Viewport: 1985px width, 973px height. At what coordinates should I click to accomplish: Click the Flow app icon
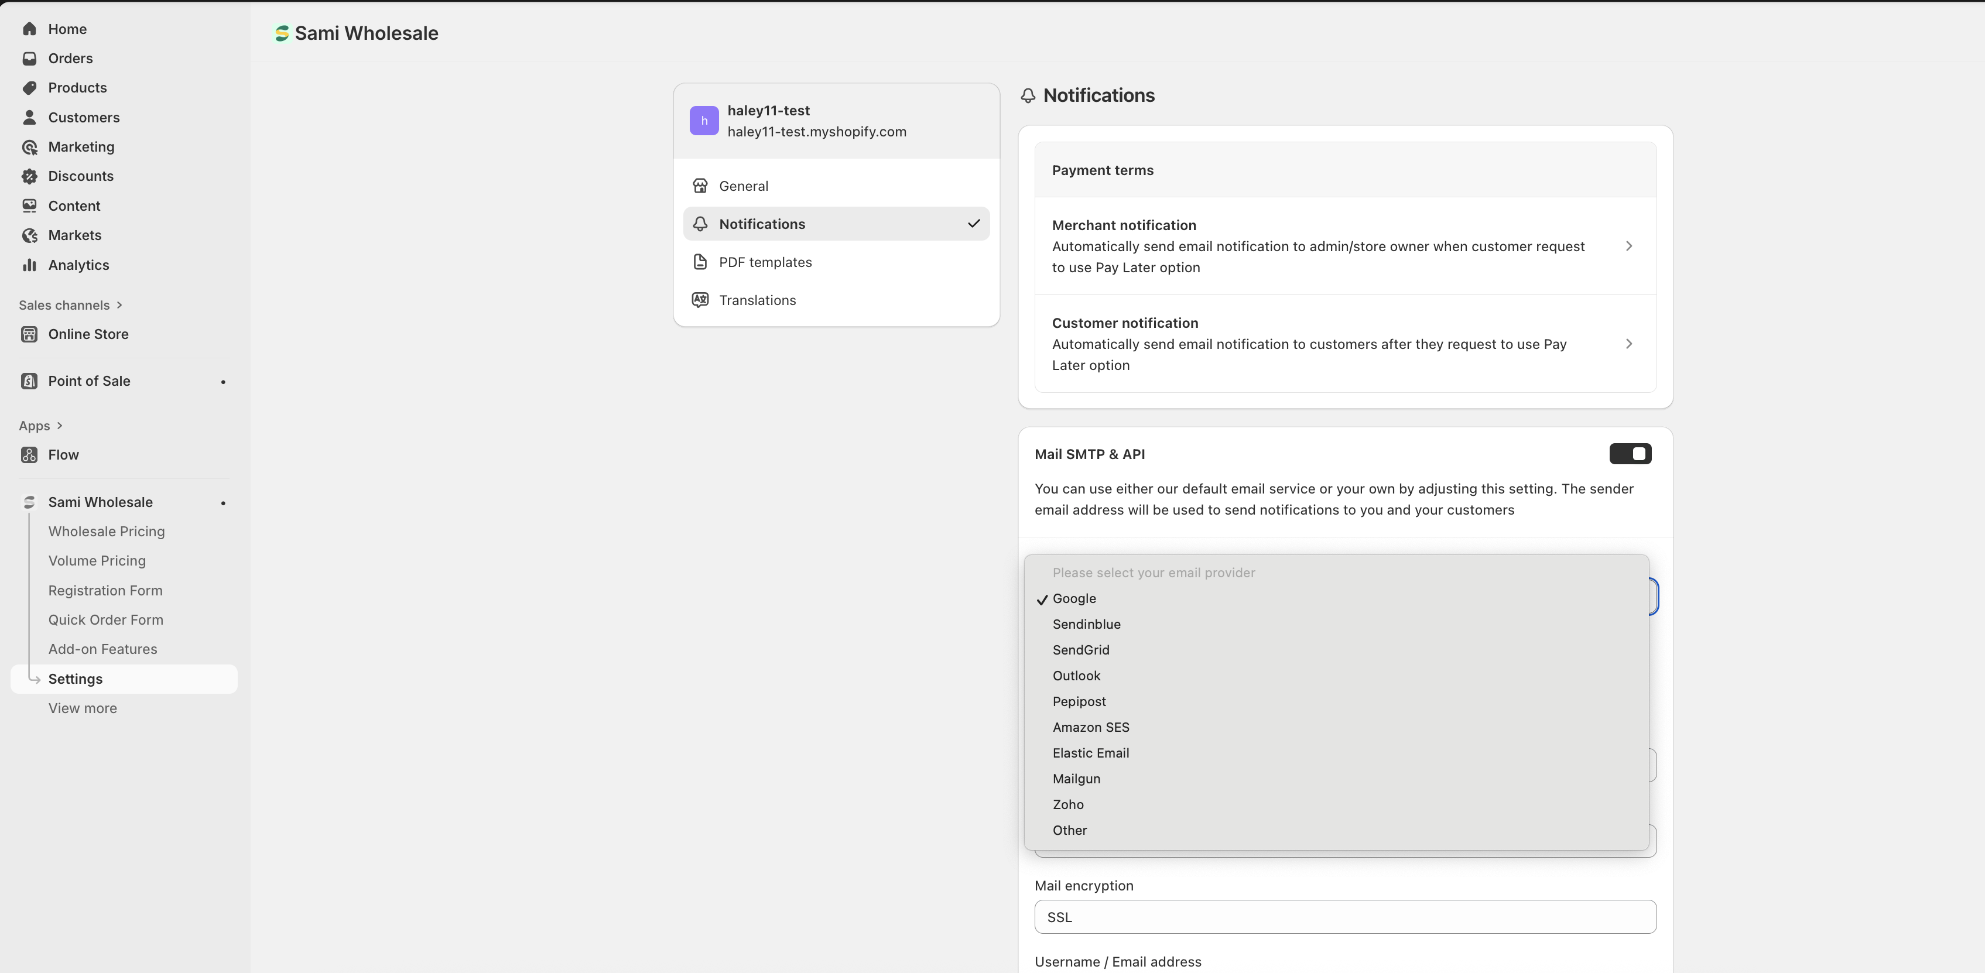pos(29,455)
